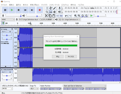Click the Opening track pan slider

(7, 39)
